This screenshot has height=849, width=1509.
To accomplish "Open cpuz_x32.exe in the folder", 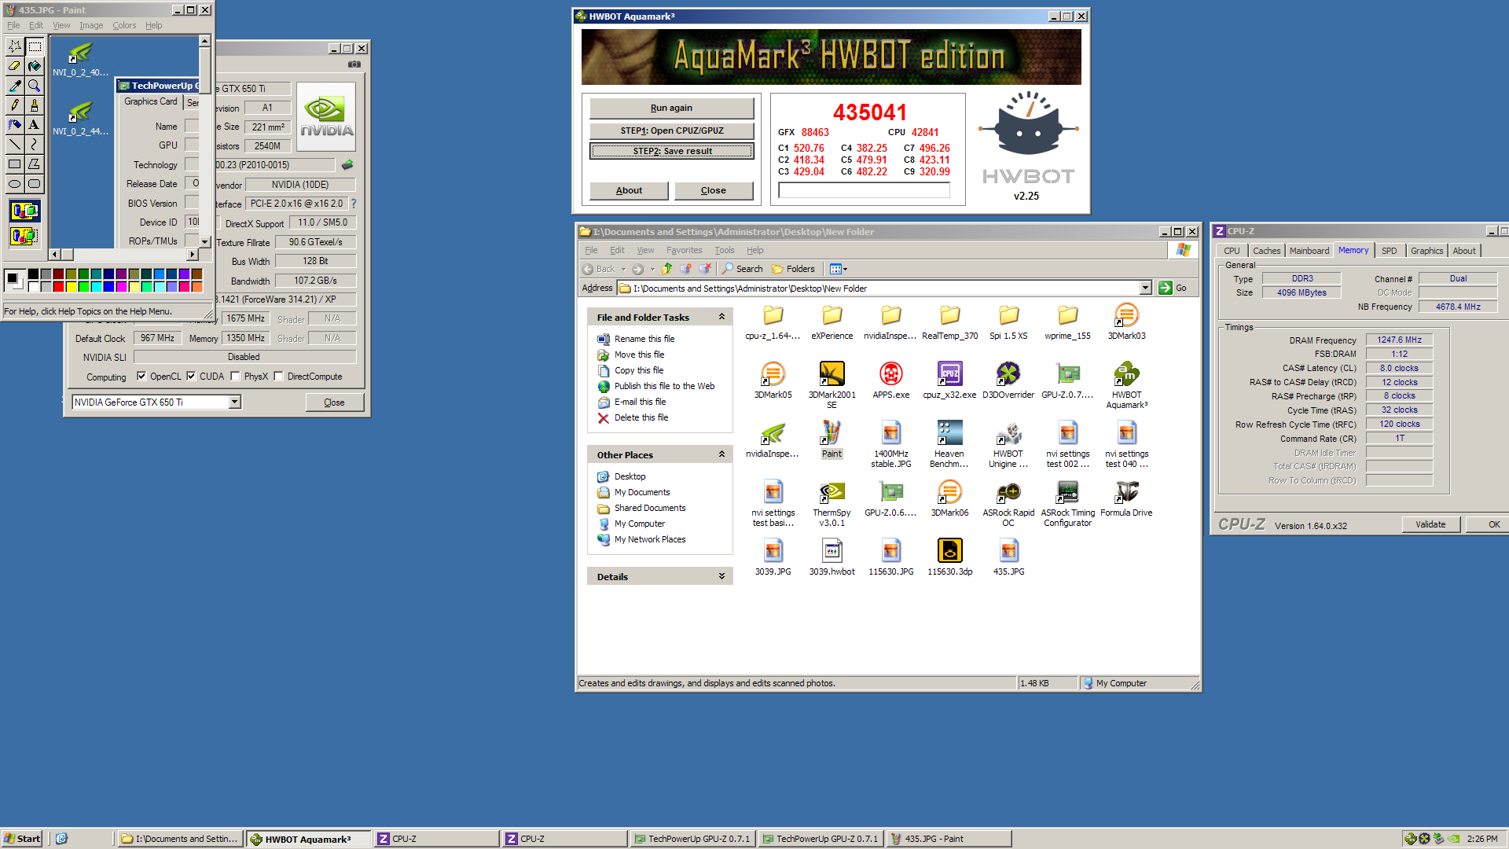I will click(x=949, y=381).
